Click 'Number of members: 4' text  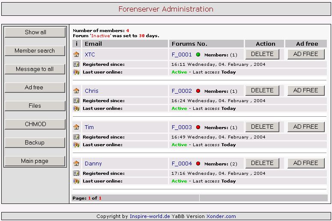pos(101,31)
